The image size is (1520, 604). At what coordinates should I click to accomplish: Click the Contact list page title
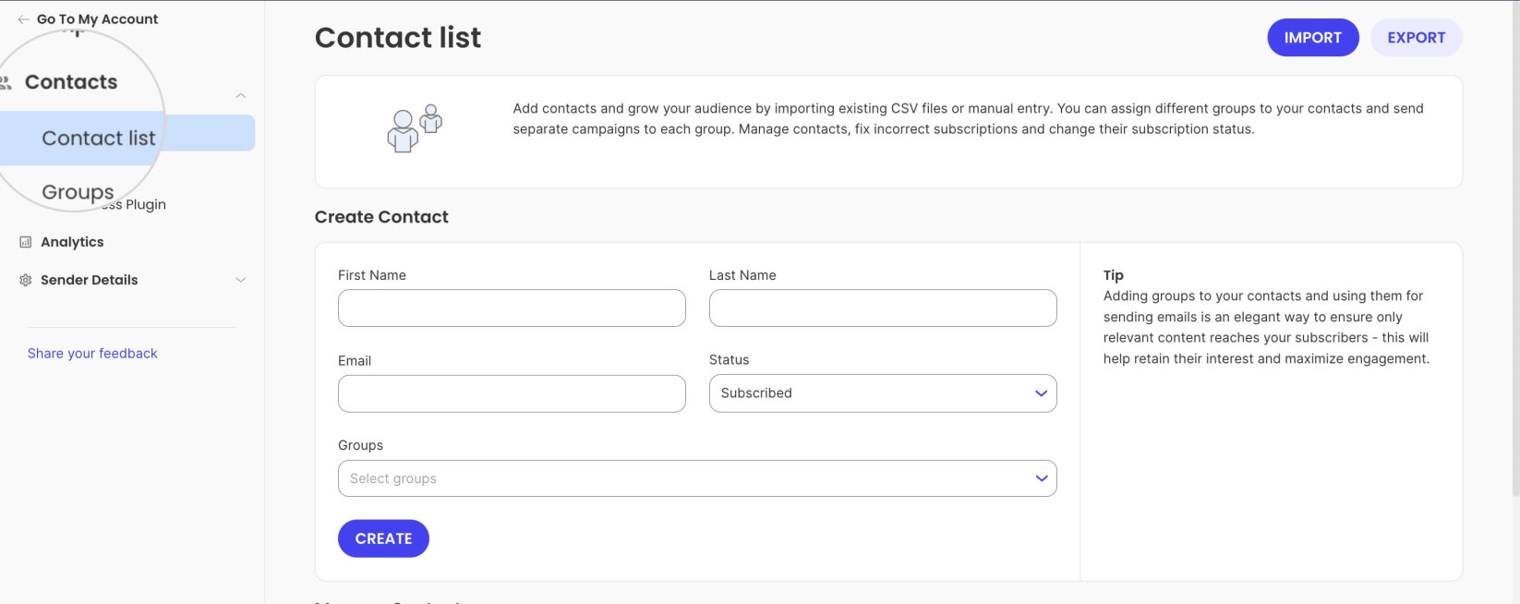(398, 38)
